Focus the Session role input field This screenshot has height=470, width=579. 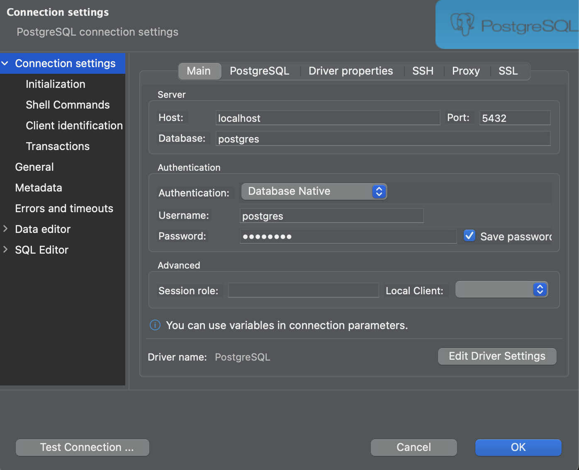pyautogui.click(x=304, y=290)
